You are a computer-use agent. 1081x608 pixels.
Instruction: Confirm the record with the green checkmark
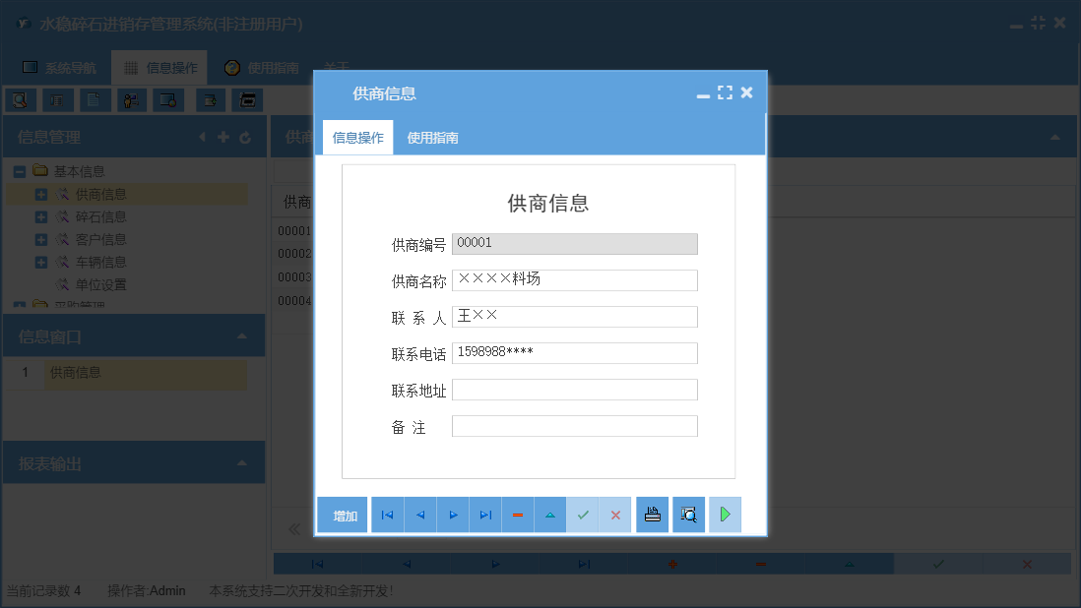tap(583, 514)
